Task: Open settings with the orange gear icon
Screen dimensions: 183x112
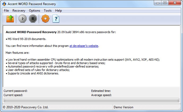Action: click(45, 19)
